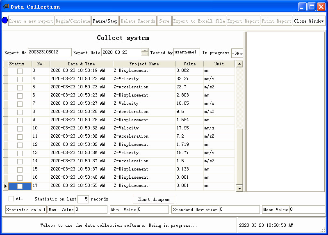Select Z-Velocity in record No. 10
Image resolution: width=328 pixels, height=235 pixels.
coord(144,128)
